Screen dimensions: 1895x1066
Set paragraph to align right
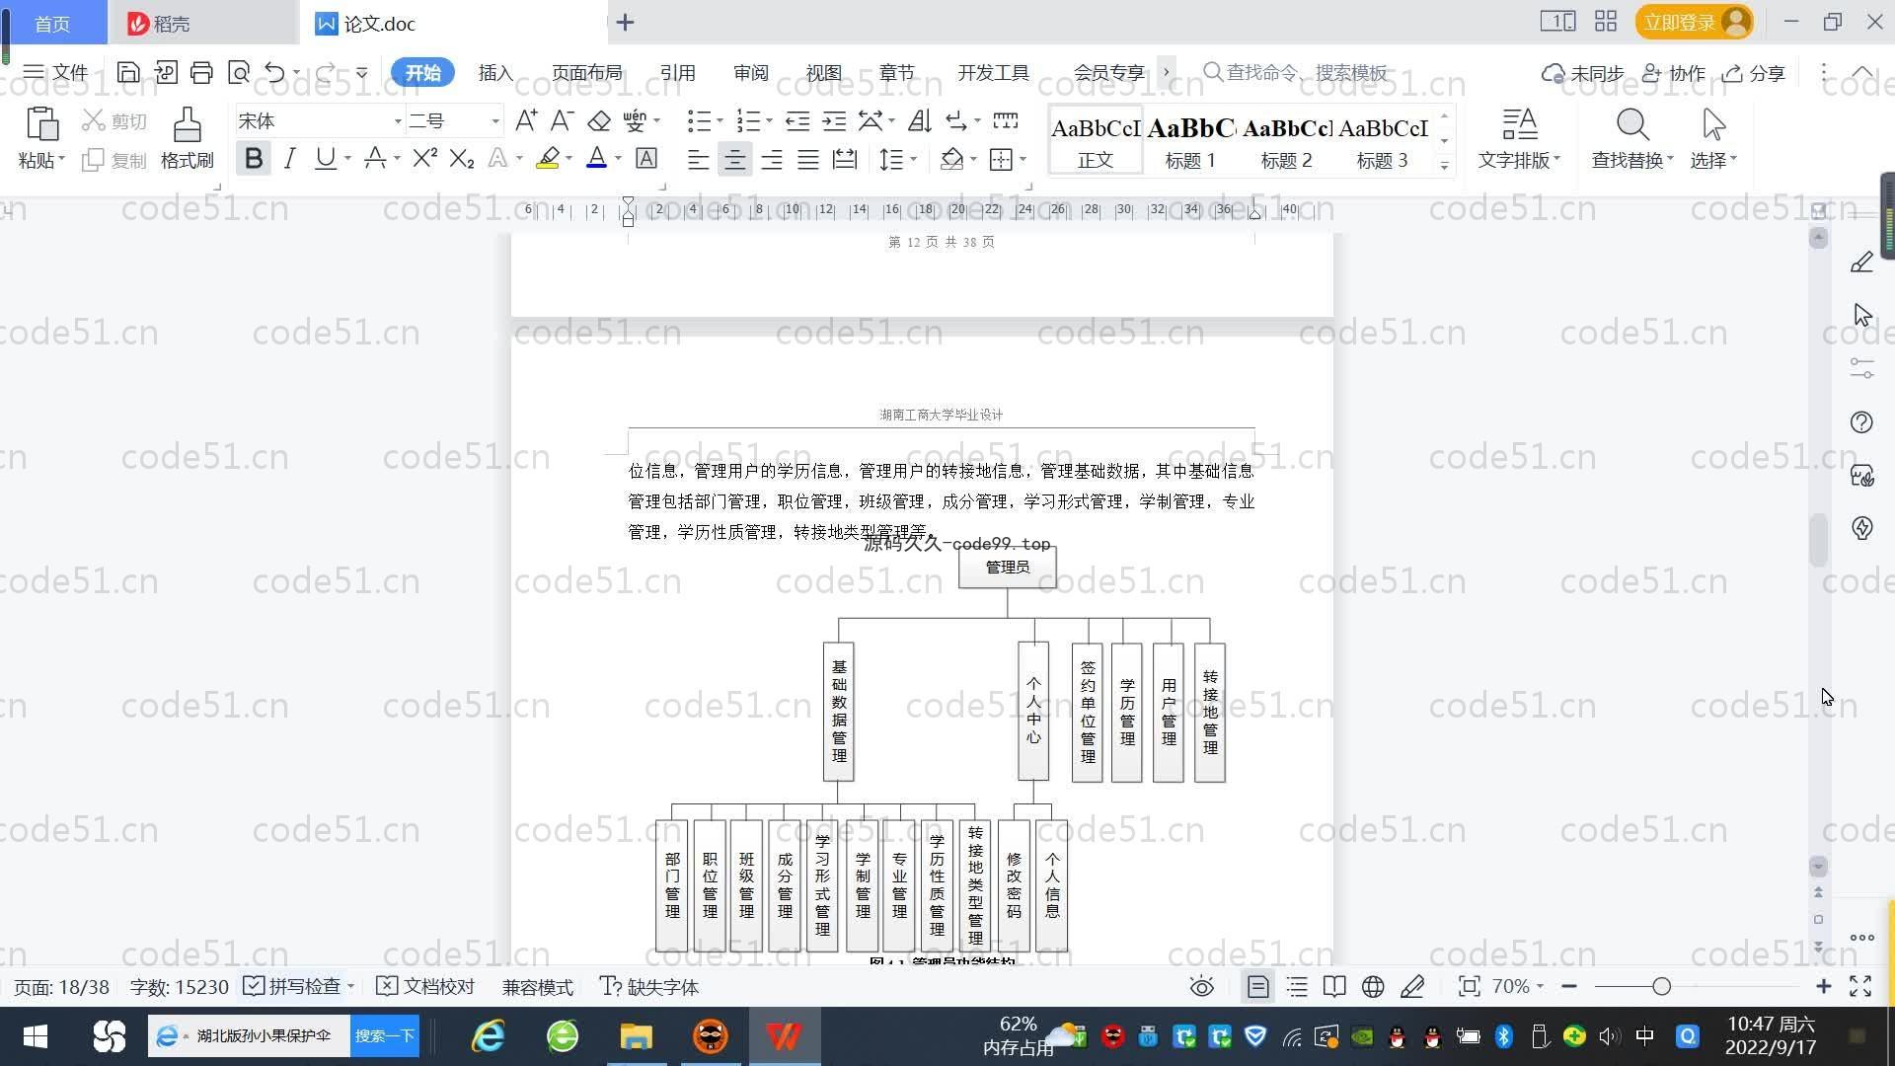point(772,159)
